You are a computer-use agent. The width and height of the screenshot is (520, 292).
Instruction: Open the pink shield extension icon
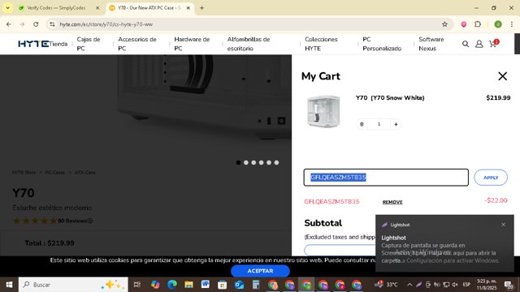pyautogui.click(x=464, y=24)
